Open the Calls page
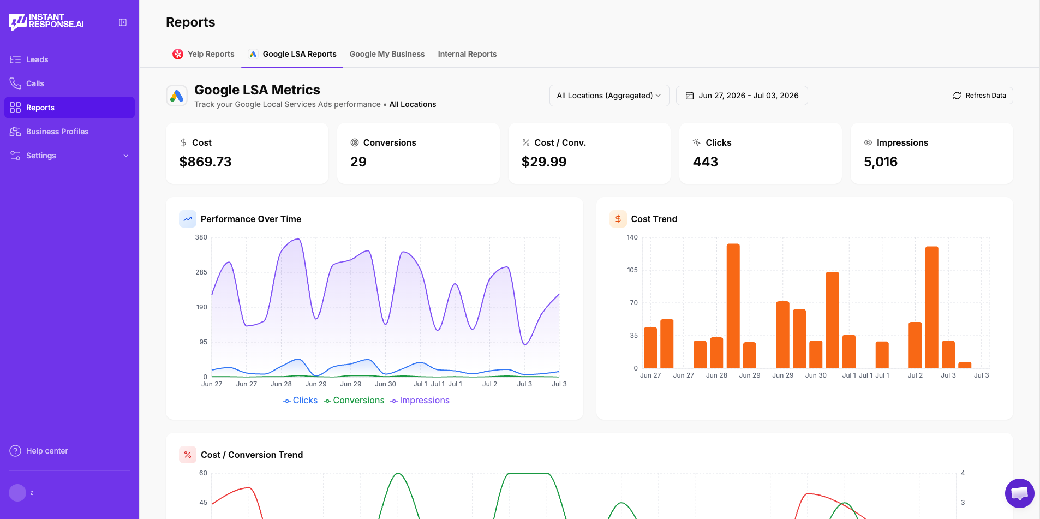The image size is (1040, 519). [x=69, y=83]
